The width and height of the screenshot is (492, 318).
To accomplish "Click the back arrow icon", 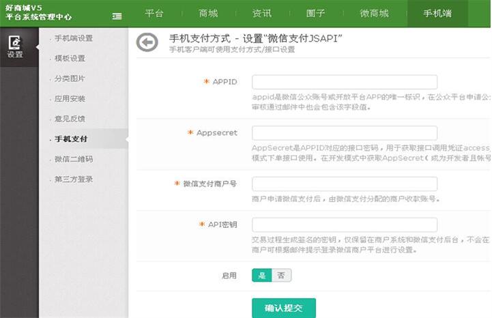I will (x=147, y=42).
